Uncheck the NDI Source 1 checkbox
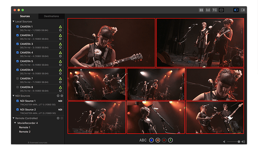258x160 pixels. pos(18,101)
